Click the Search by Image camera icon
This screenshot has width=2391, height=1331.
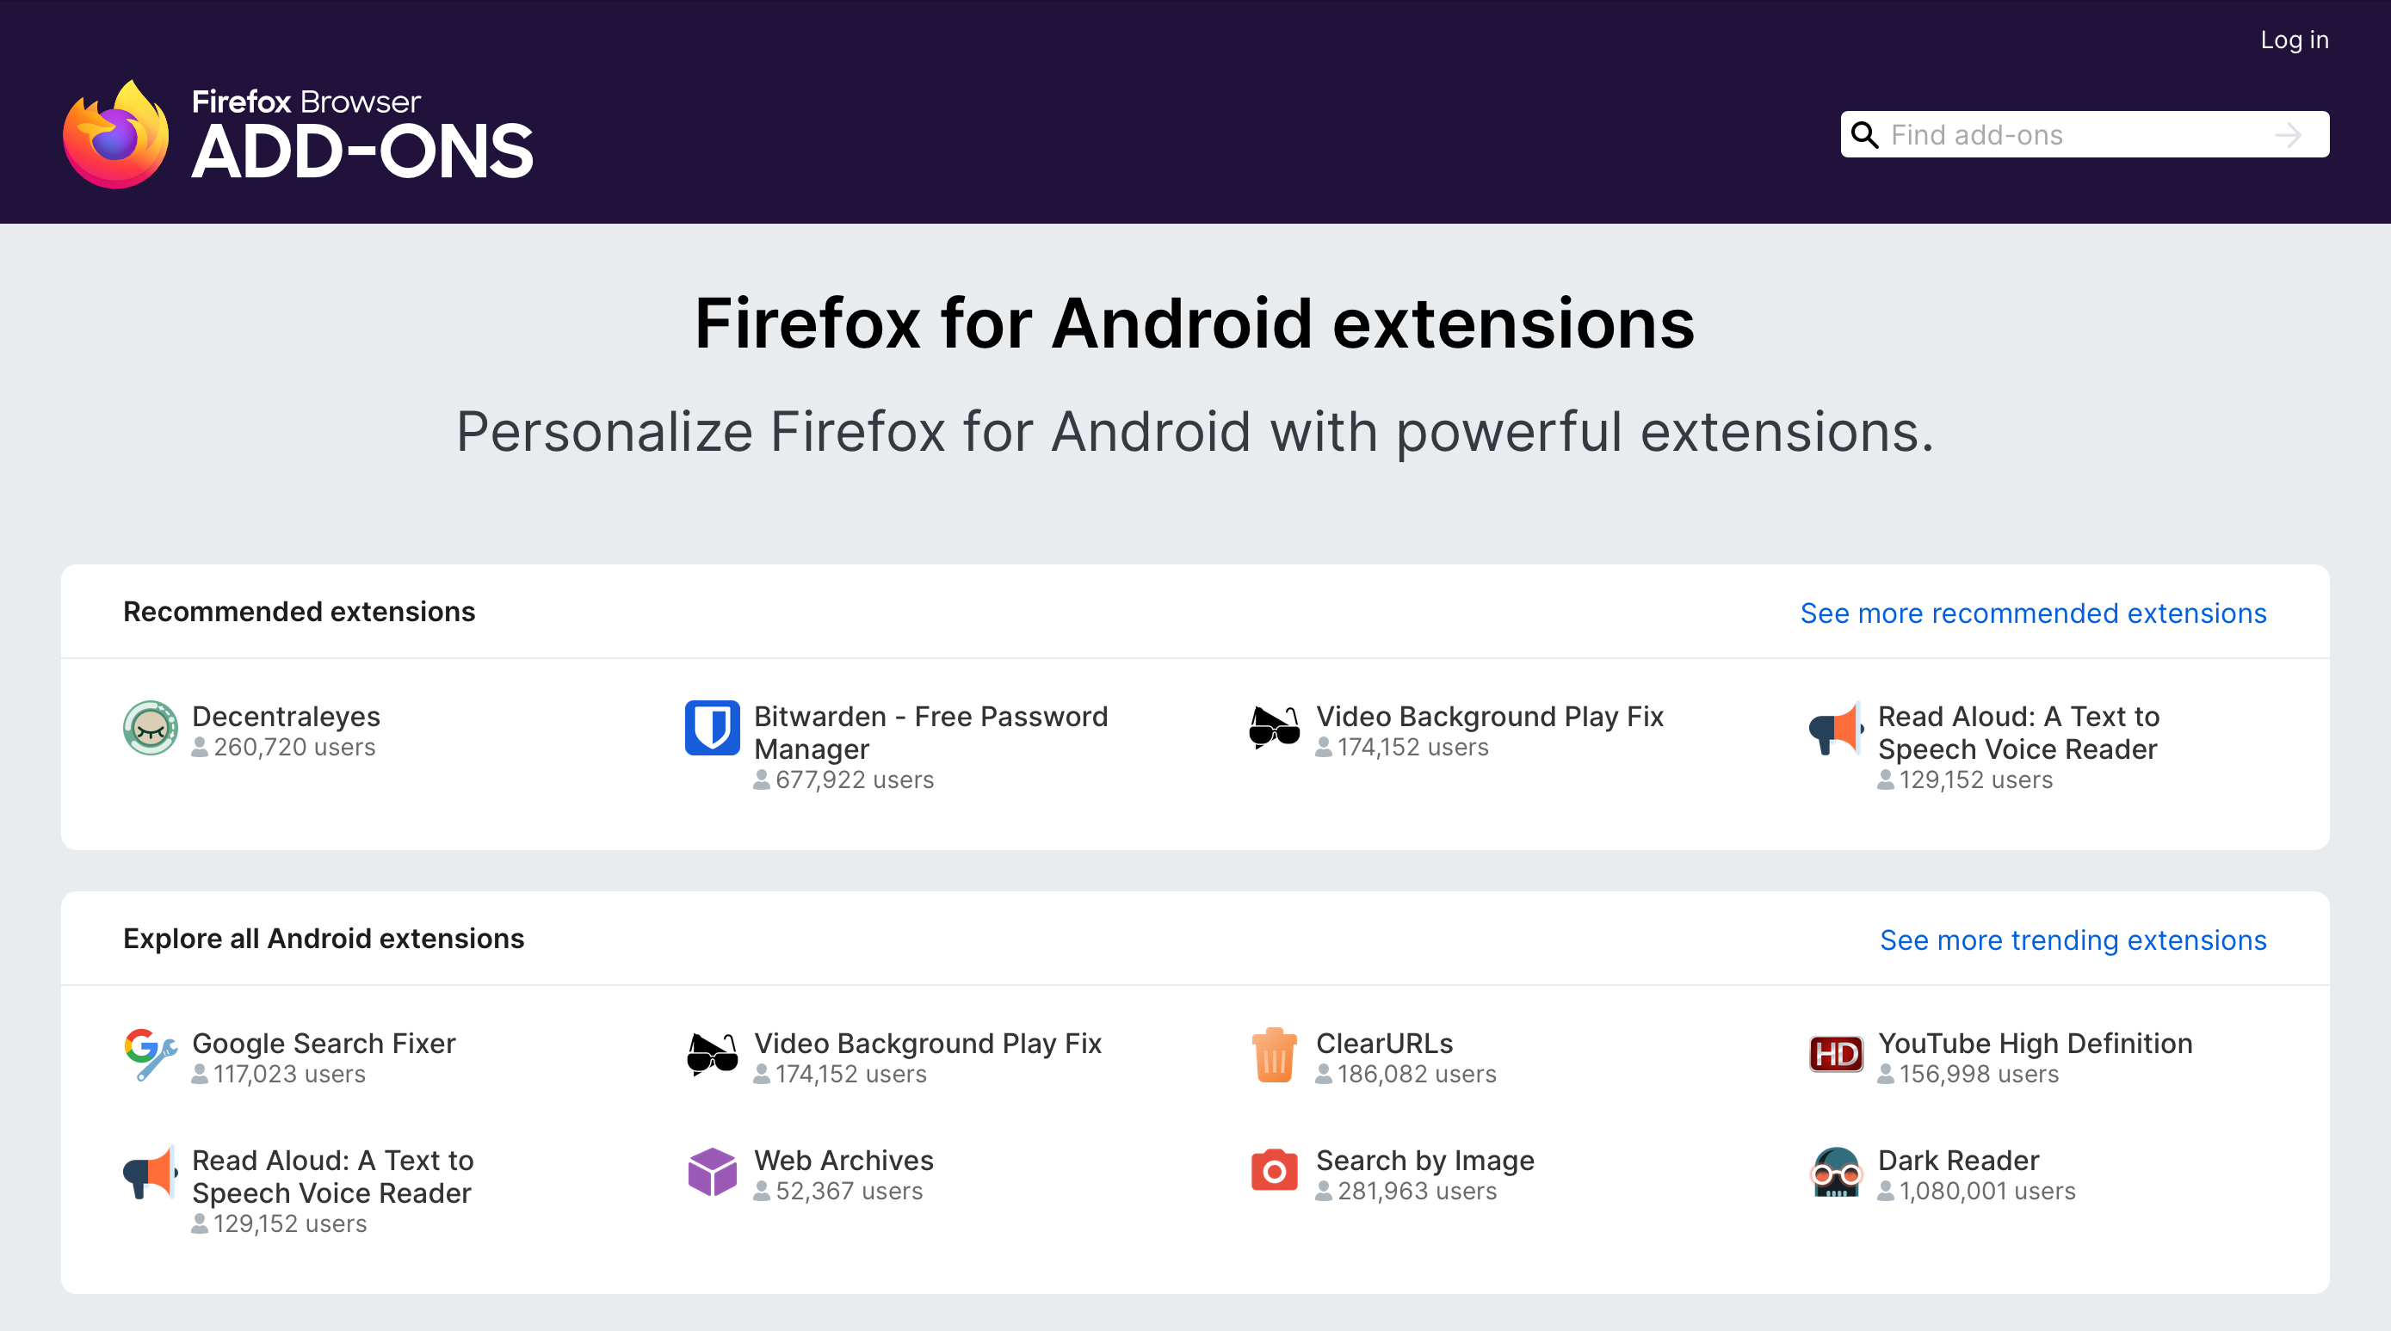[x=1275, y=1172]
